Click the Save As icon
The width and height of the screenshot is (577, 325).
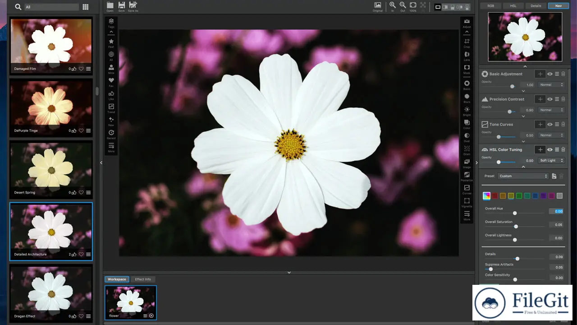133,6
